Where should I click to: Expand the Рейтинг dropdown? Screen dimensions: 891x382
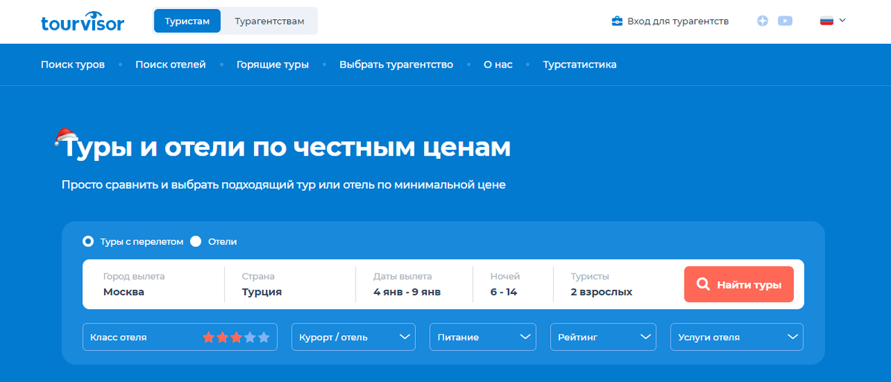tap(603, 337)
